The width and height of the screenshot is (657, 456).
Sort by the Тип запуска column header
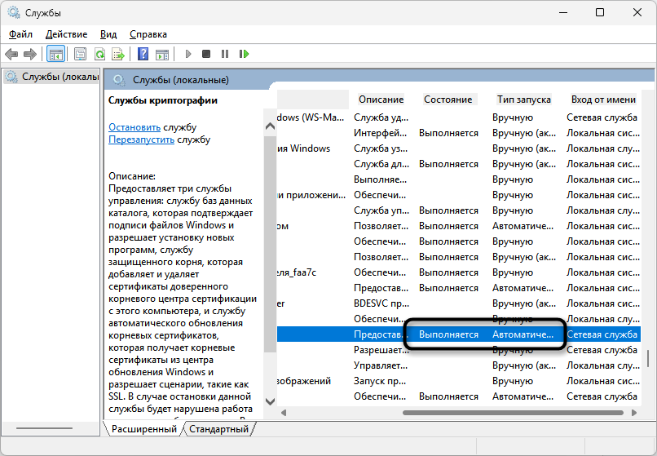point(524,100)
